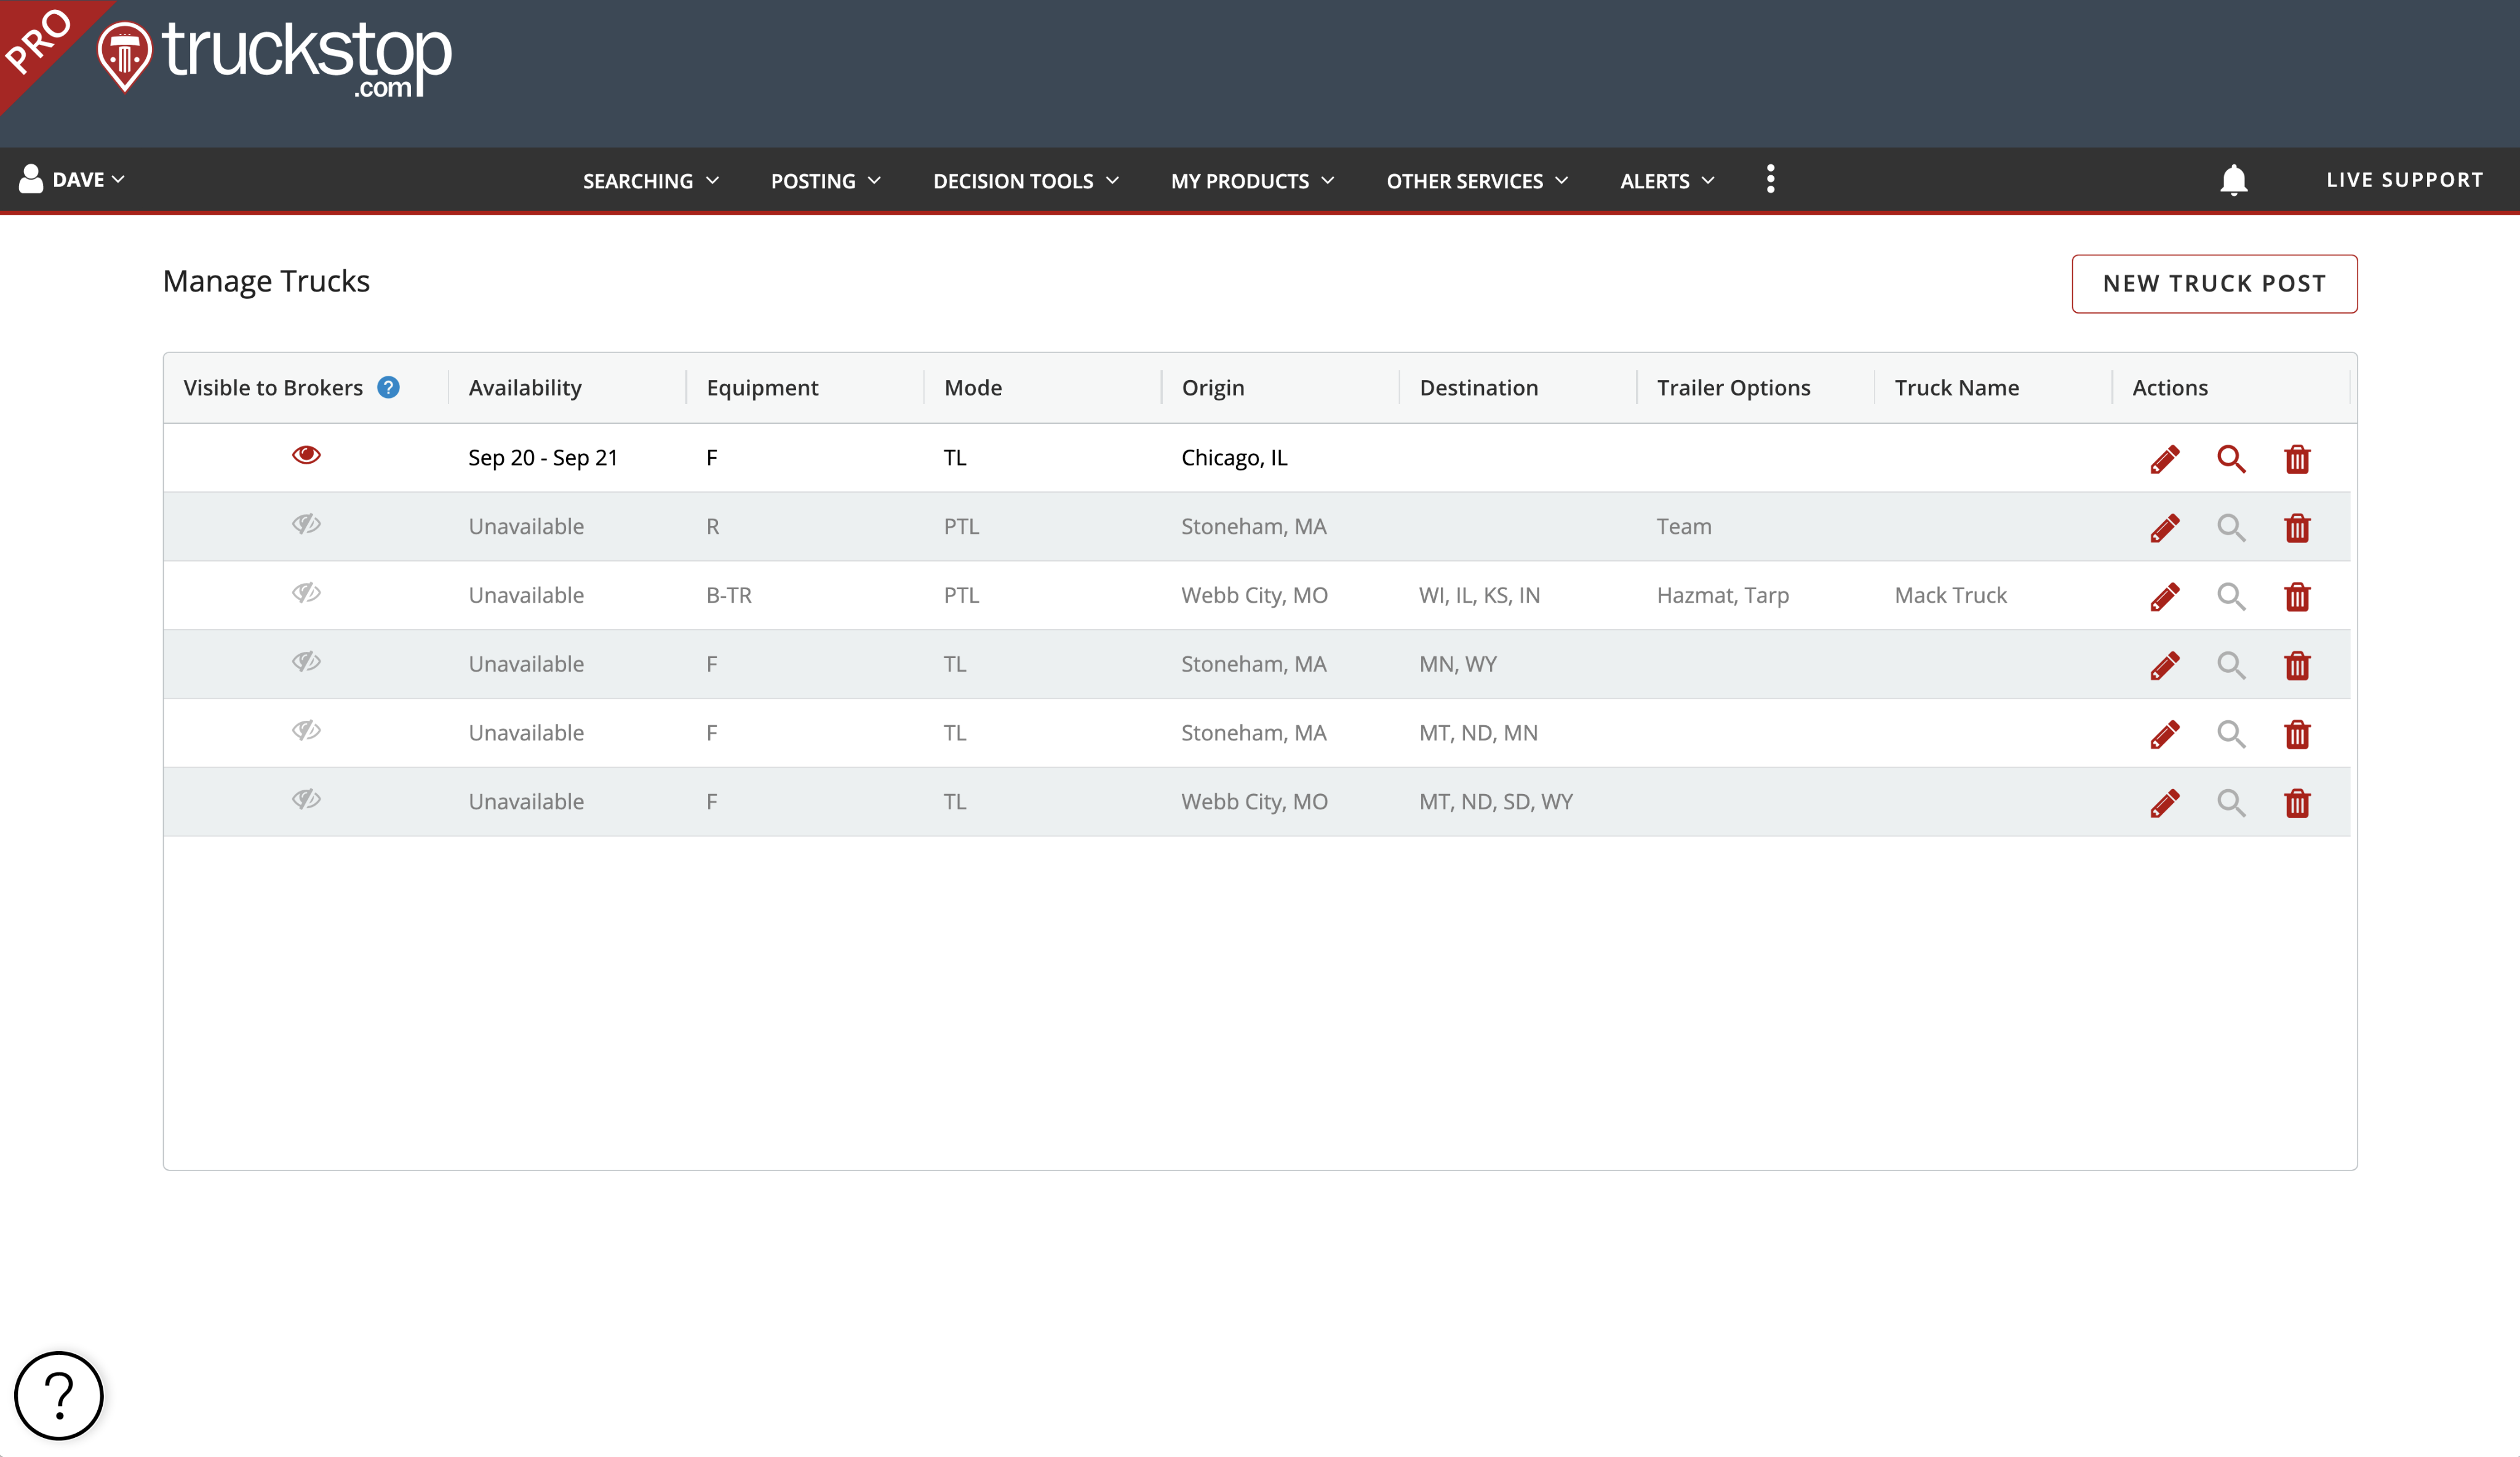Search loads for Chicago, IL truck
Viewport: 2520px width, 1457px height.
pyautogui.click(x=2231, y=459)
